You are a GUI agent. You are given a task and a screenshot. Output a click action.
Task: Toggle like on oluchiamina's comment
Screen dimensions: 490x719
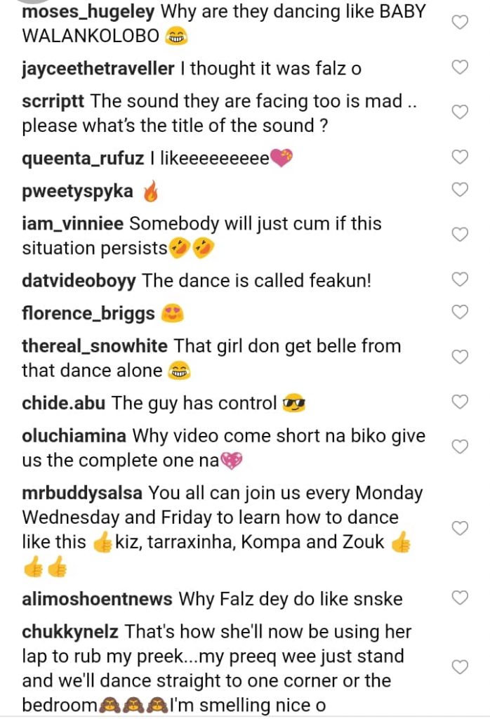tap(459, 447)
